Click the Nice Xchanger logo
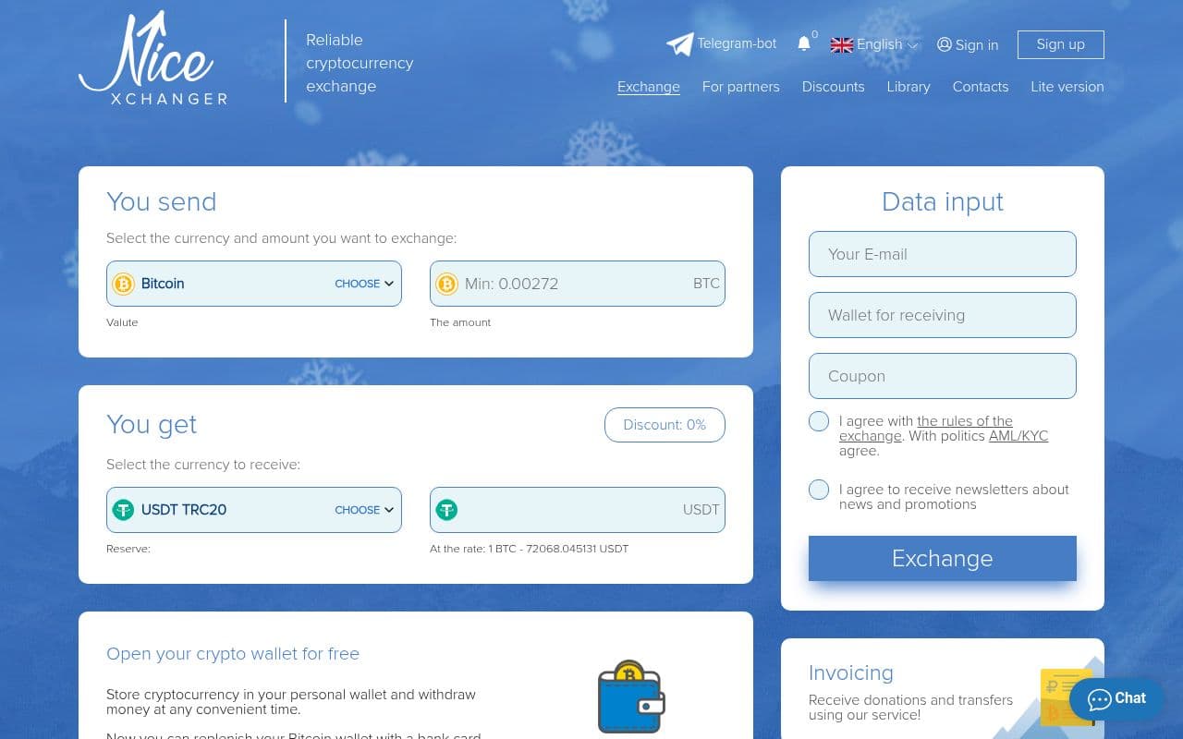Screen dimensions: 1183x739 click(x=152, y=57)
